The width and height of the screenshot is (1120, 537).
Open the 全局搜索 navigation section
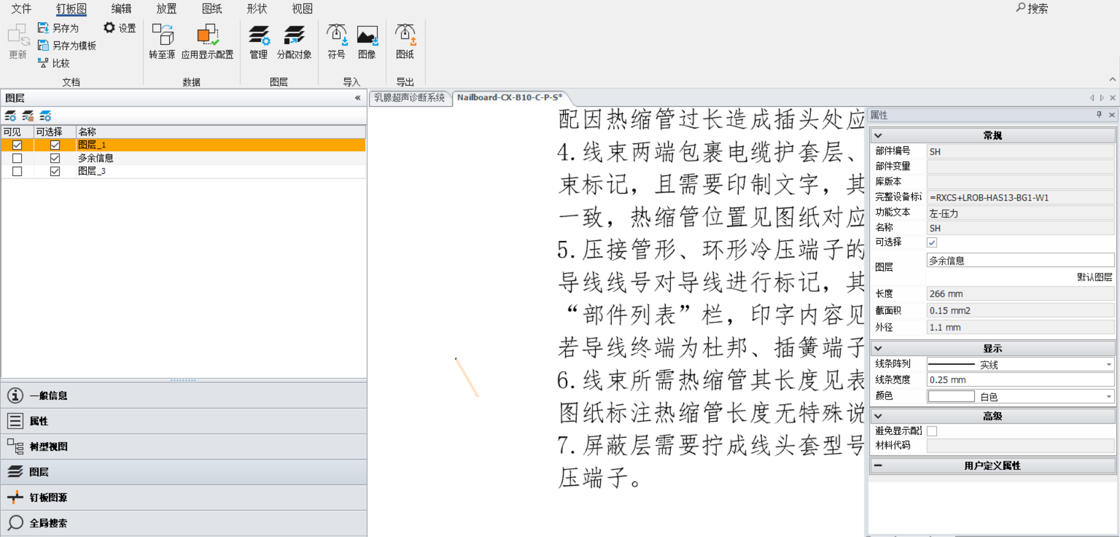tap(184, 523)
